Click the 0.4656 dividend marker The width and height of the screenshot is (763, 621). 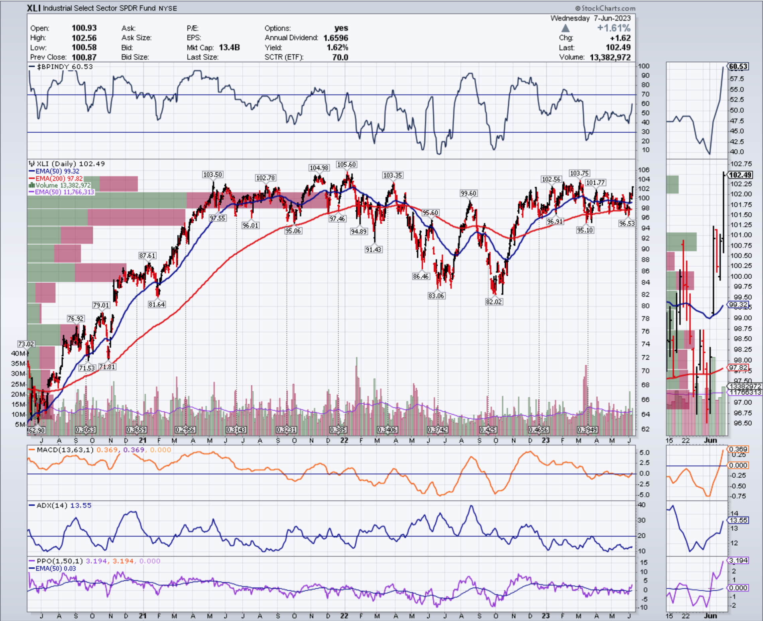[x=538, y=430]
